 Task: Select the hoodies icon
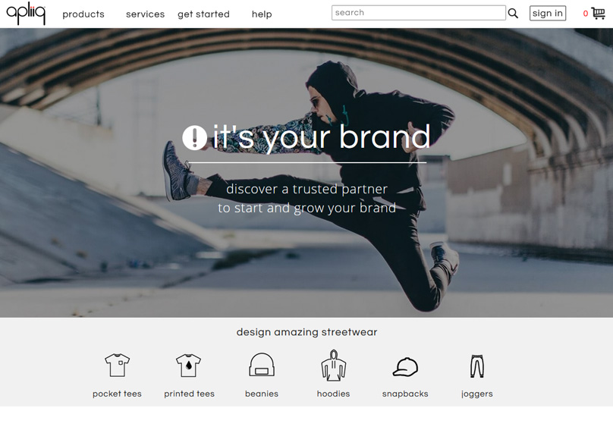333,366
